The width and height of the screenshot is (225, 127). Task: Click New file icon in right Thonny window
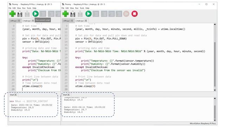click(x=65, y=14)
